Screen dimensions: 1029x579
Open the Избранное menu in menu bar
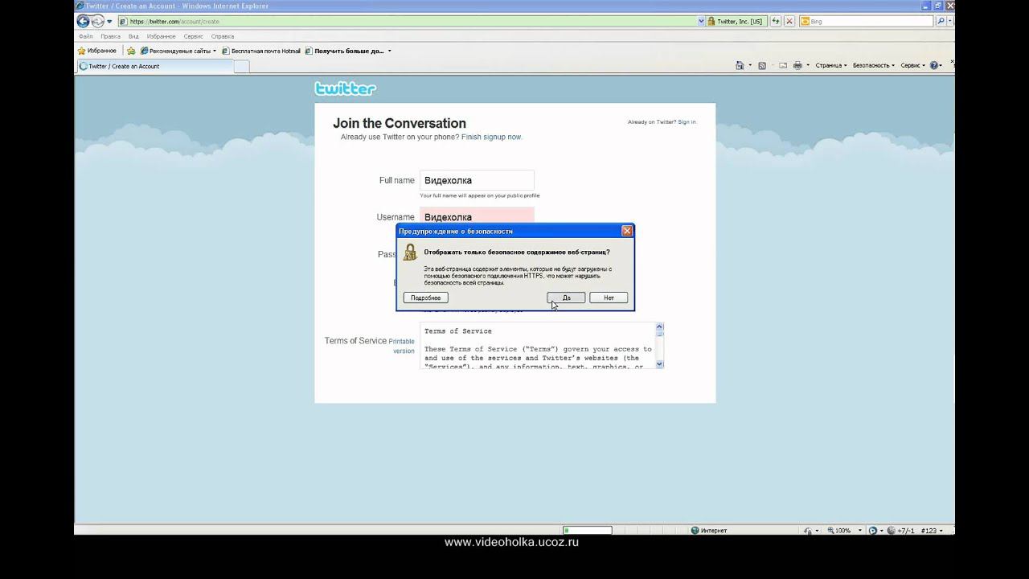(162, 36)
